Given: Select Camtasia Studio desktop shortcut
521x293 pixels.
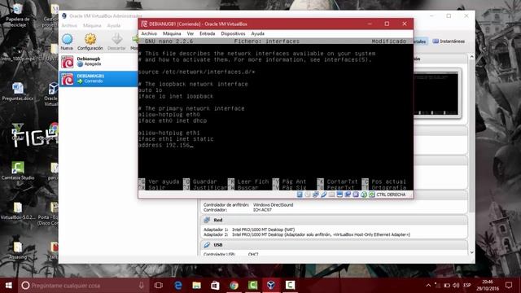Looking at the screenshot, I should [18, 171].
